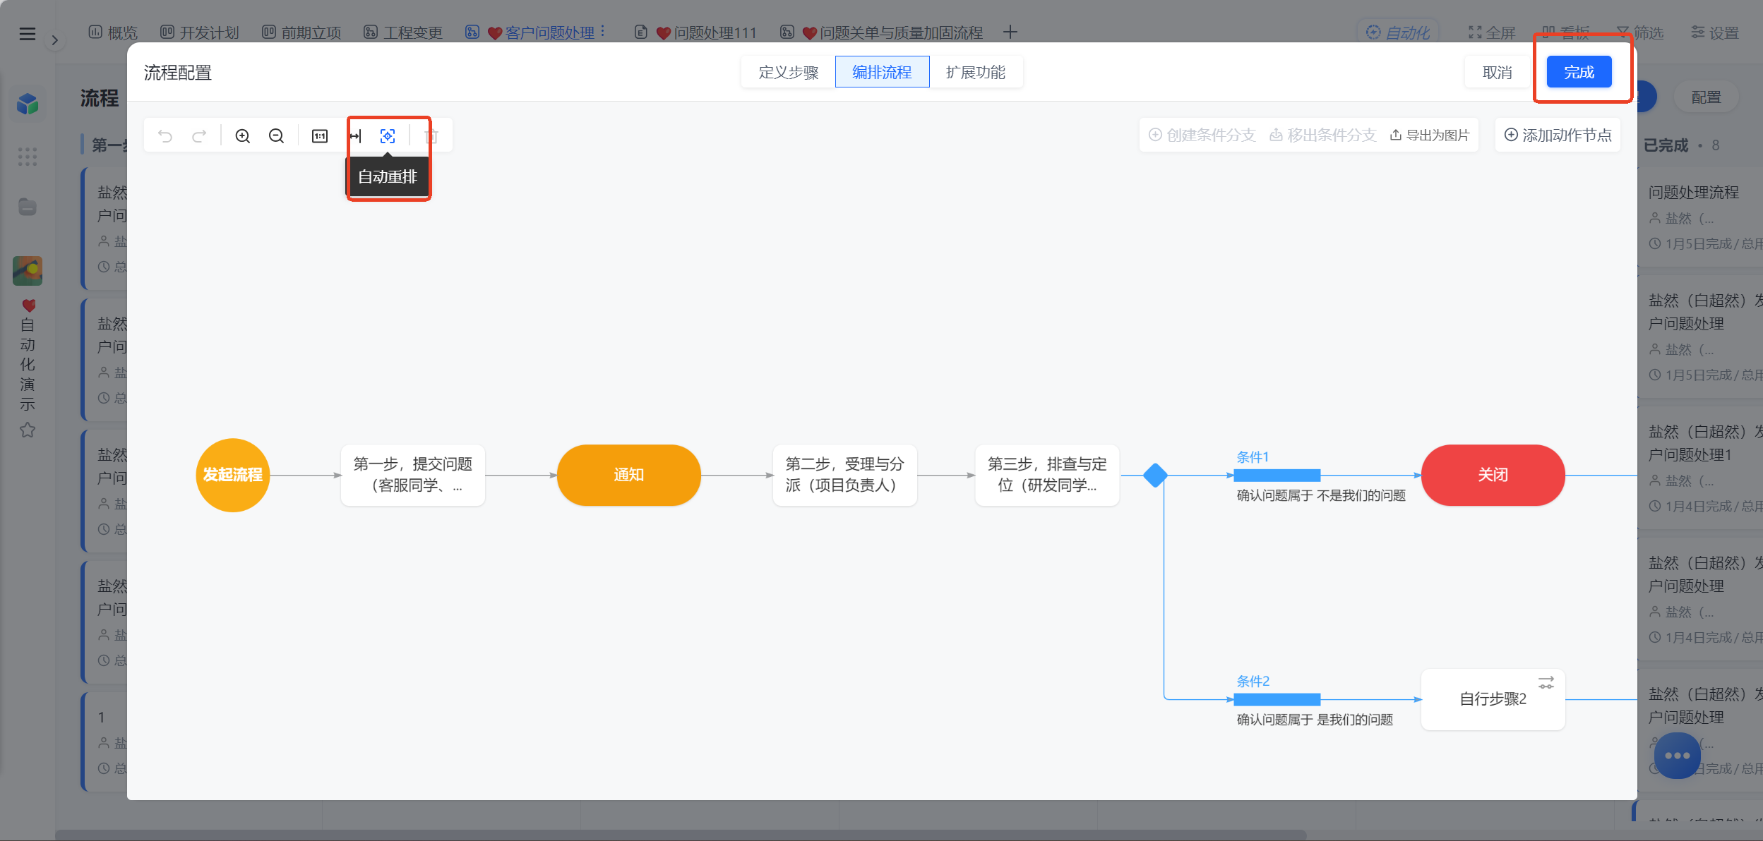The image size is (1763, 841).
Task: Select the 条件1 condition label
Action: point(1253,456)
